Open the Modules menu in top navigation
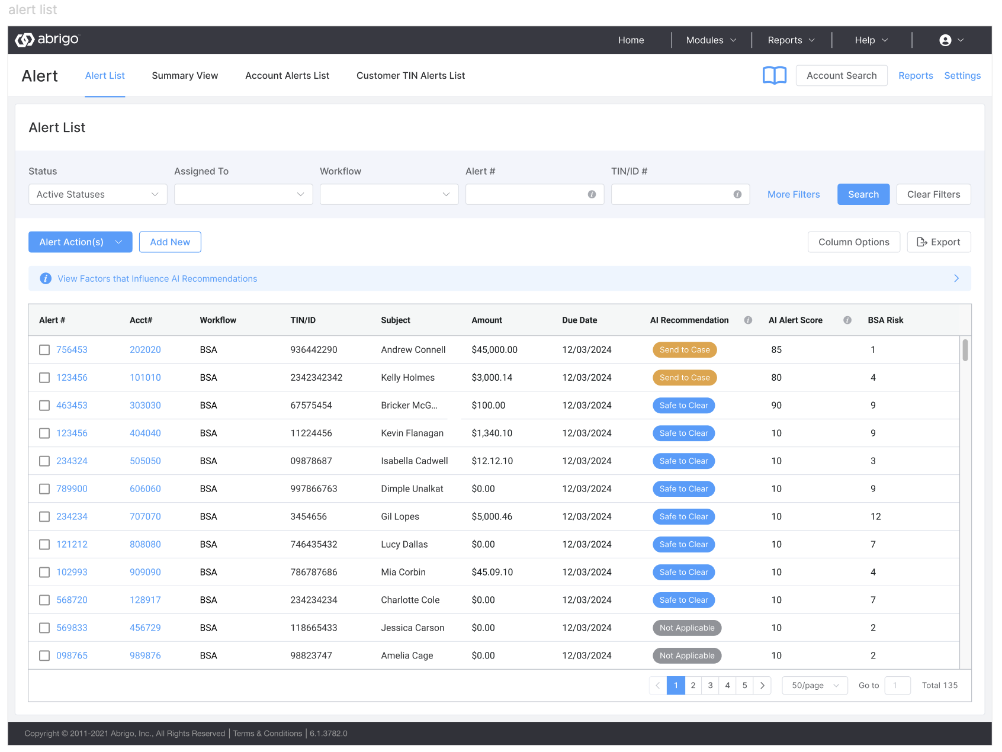Image resolution: width=1002 pixels, height=752 pixels. (711, 40)
